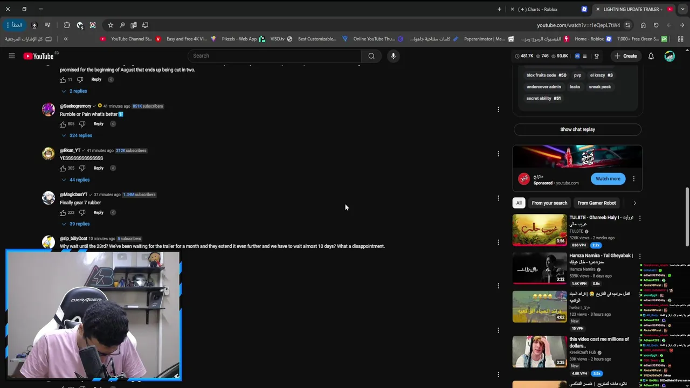The width and height of the screenshot is (690, 388).
Task: Open the browser main menu button
Action: pos(14,25)
